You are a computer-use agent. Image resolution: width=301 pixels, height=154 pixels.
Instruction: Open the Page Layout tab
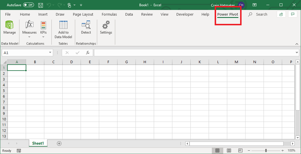point(83,14)
